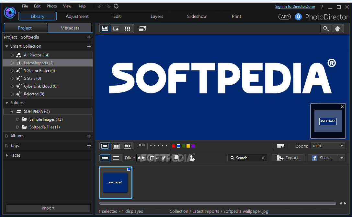Viewport: 352px width, 217px height.
Task: Add a new Smart Collection plus
Action: pyautogui.click(x=89, y=46)
